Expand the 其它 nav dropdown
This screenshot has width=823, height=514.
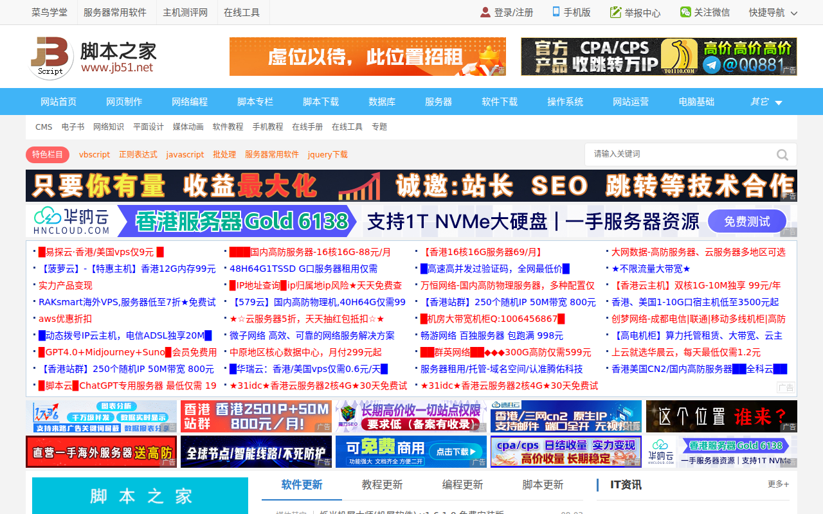point(766,102)
